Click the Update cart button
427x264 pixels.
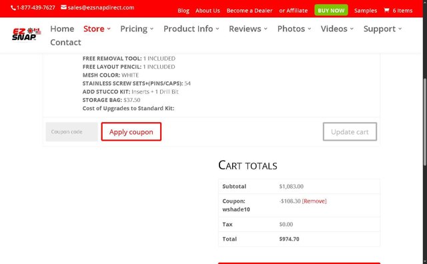(x=350, y=132)
